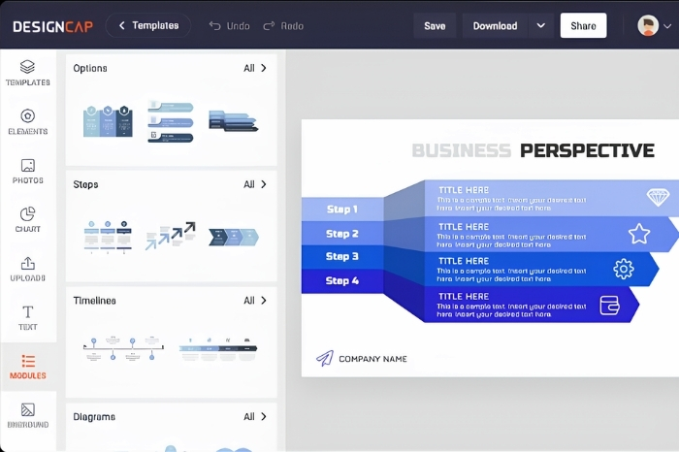Viewport: 679px width, 452px height.
Task: Open the Photos sidebar tab
Action: coord(28,171)
